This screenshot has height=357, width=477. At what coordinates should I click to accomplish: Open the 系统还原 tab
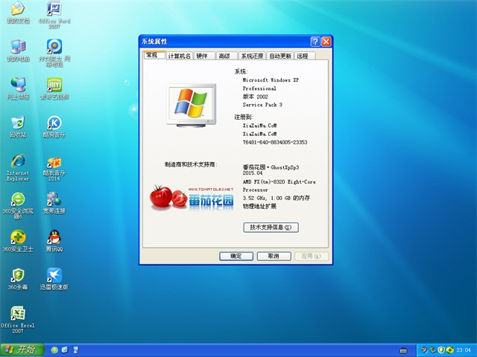252,56
